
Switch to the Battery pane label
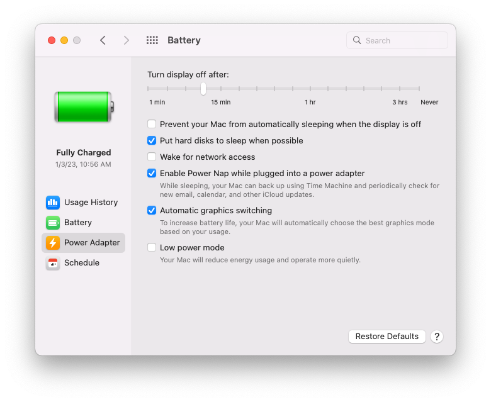pos(78,223)
